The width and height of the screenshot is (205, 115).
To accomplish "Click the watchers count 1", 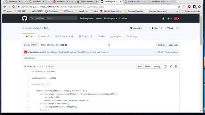I will (146, 28).
